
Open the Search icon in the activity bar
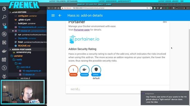click(x=4, y=17)
